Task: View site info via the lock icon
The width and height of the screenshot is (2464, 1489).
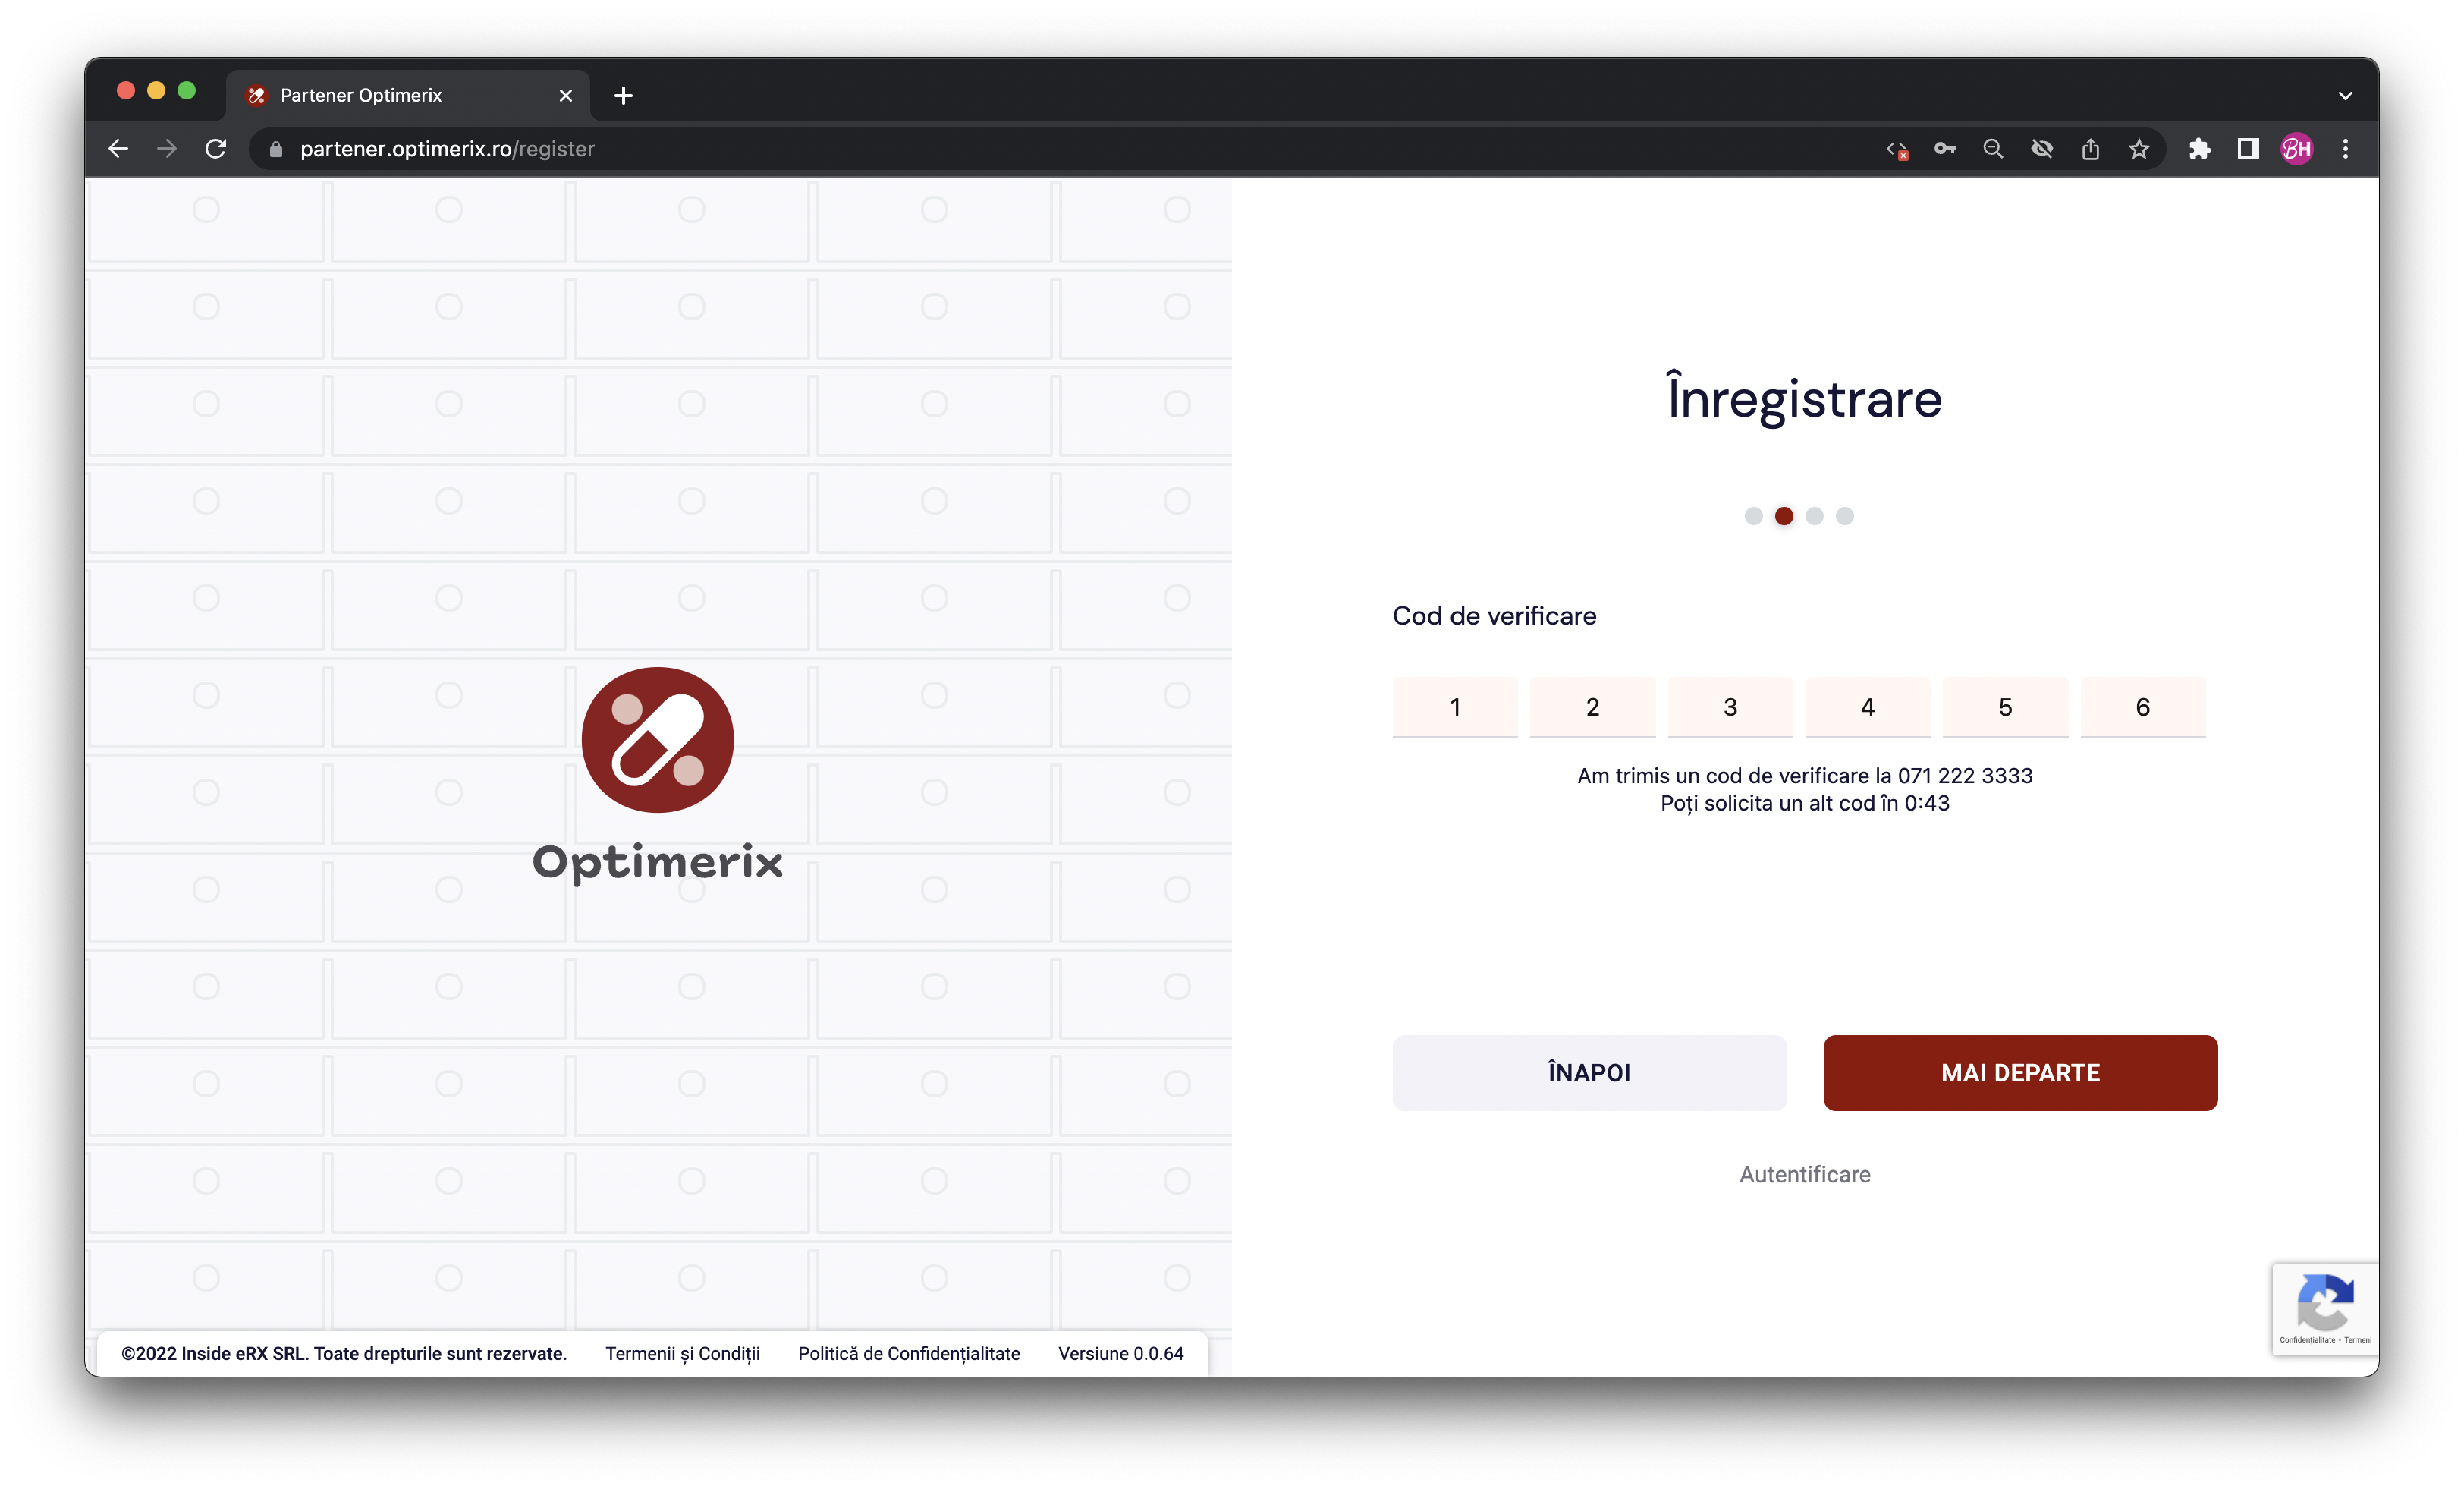Action: coord(277,149)
